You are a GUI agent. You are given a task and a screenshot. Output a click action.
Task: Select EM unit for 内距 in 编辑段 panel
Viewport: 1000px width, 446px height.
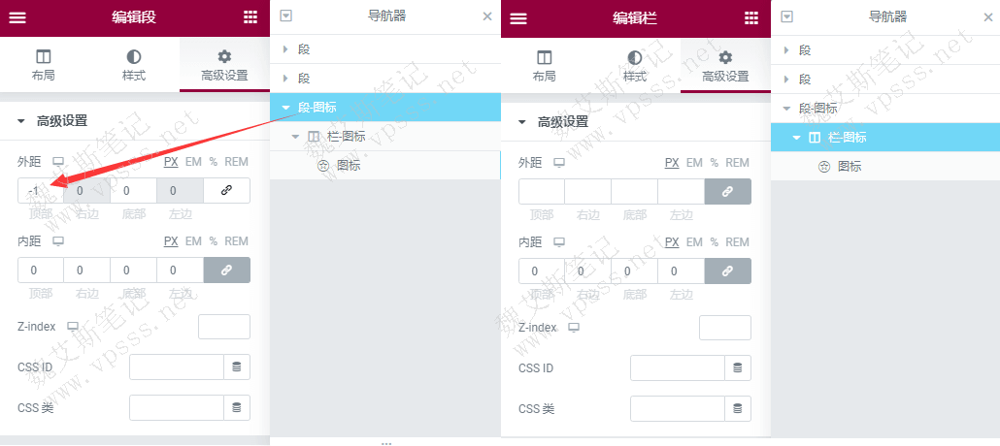[x=193, y=241]
